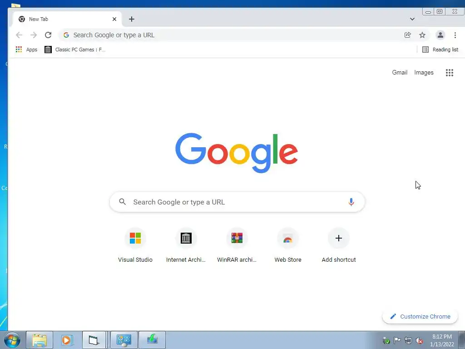Click the blank-window icon on taskbar
The width and height of the screenshot is (465, 349).
94,340
